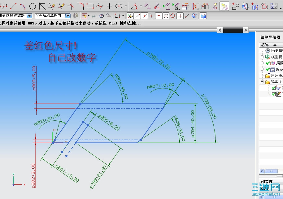
Task: Open the Ellipse tool dropdown arrow
Action: coord(126,6)
